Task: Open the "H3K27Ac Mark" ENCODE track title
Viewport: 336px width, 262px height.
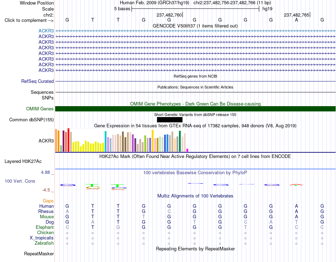Action: (195, 157)
